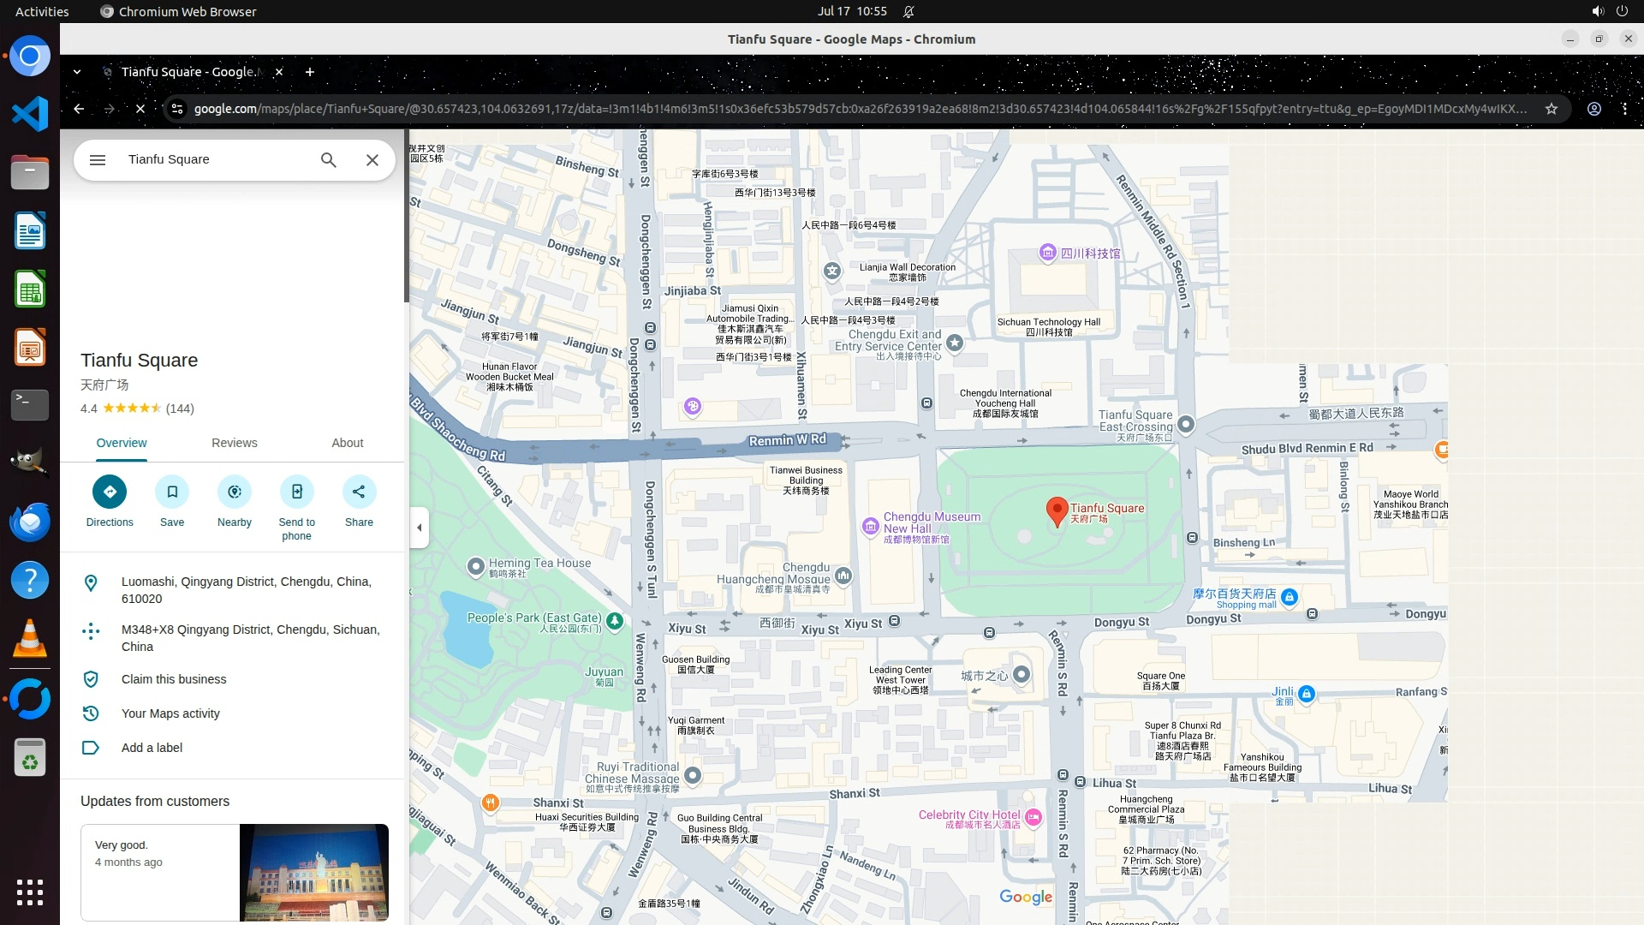This screenshot has width=1644, height=925.
Task: Collapse the side panel arrow
Action: (419, 528)
